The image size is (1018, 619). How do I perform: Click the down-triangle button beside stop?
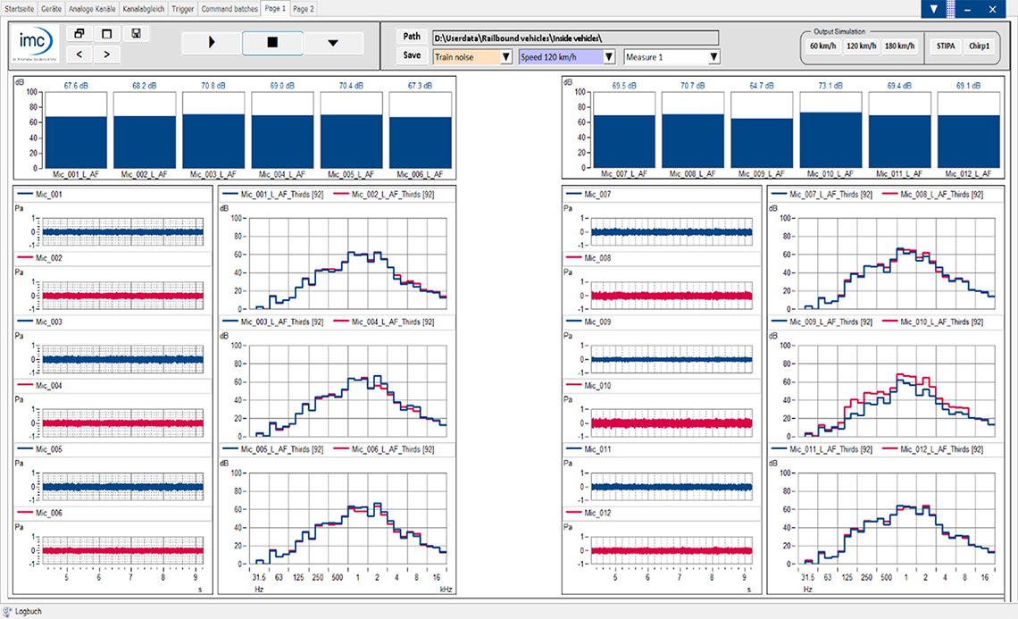point(333,43)
